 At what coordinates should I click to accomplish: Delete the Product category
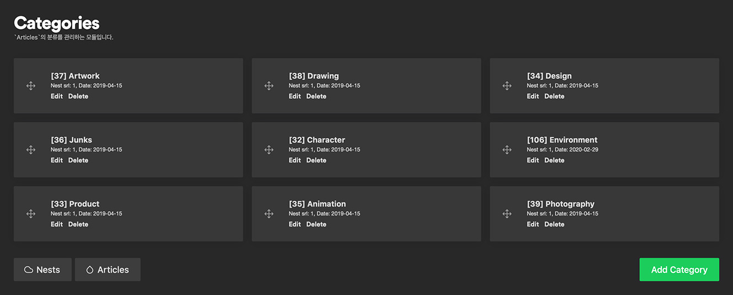pyautogui.click(x=78, y=224)
